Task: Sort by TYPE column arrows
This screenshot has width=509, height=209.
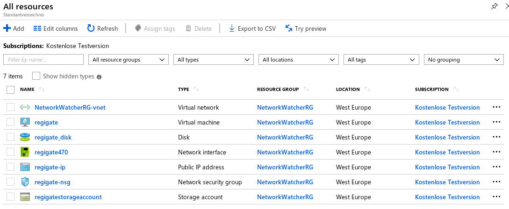Action: 196,89
